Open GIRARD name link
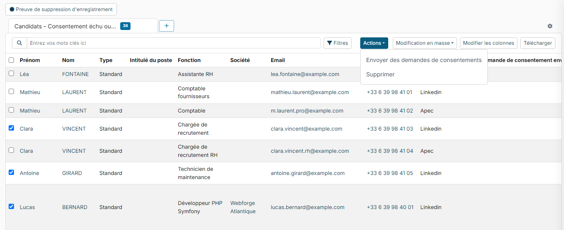 coord(72,173)
